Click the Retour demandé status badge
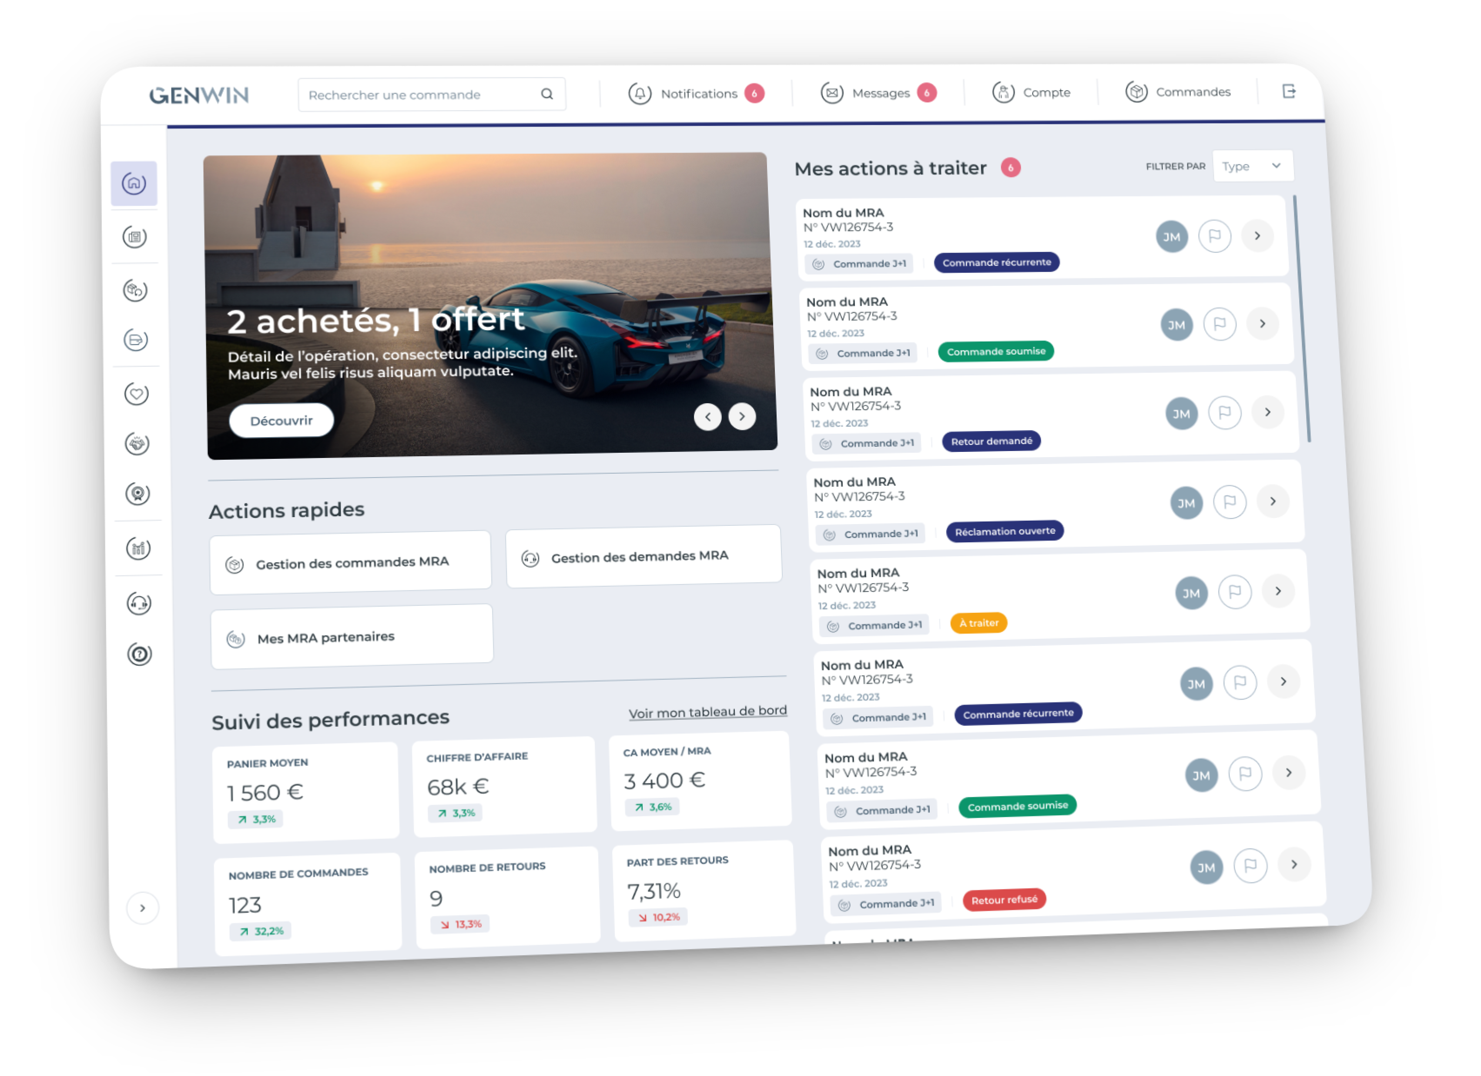 tap(991, 441)
